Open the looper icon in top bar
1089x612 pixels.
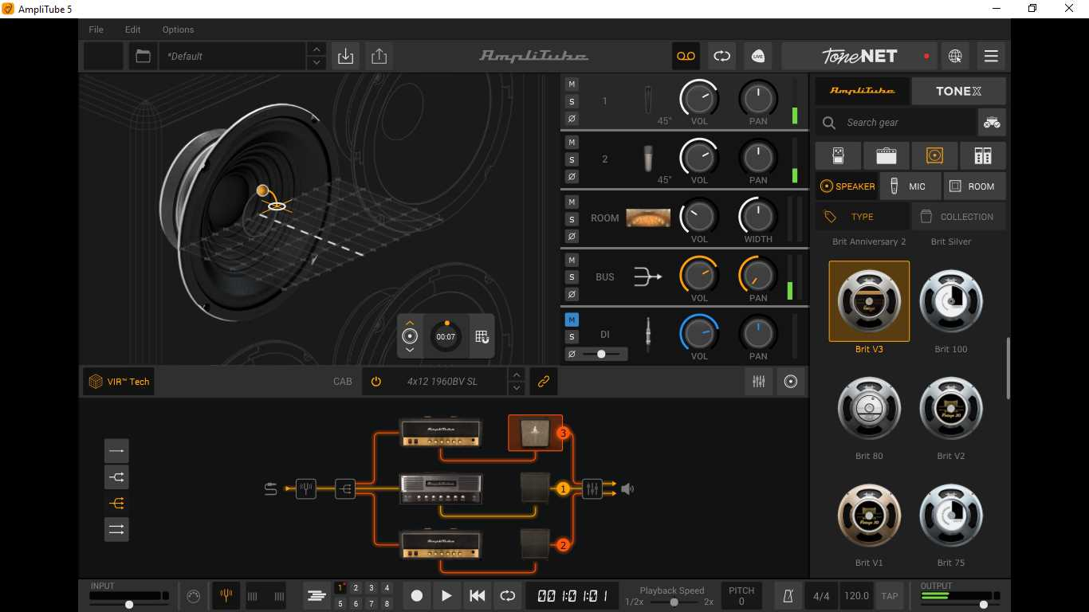722,57
